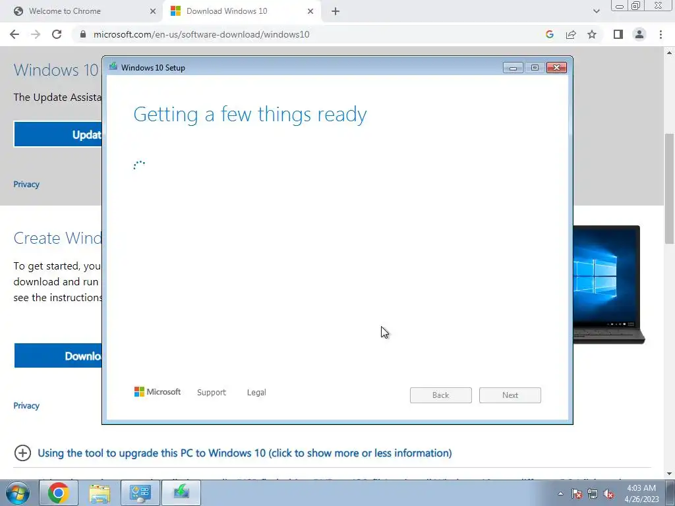Viewport: 675px width, 506px height.
Task: Click the Microsoft logo in Setup
Action: point(158,391)
